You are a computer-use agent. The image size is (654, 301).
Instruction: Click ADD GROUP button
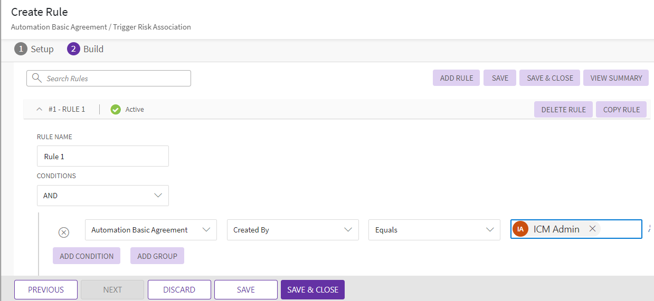coord(157,256)
